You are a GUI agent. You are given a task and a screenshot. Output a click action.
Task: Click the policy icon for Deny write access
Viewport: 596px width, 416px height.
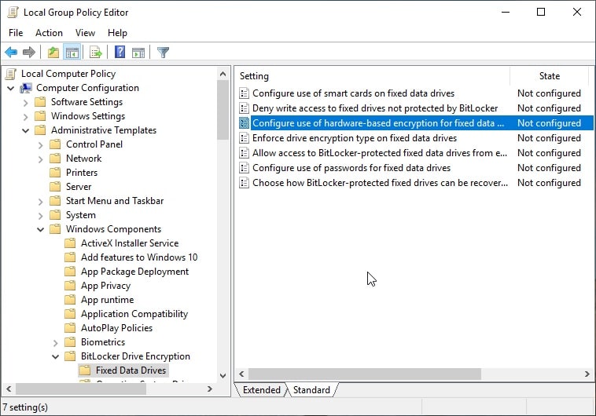[244, 108]
